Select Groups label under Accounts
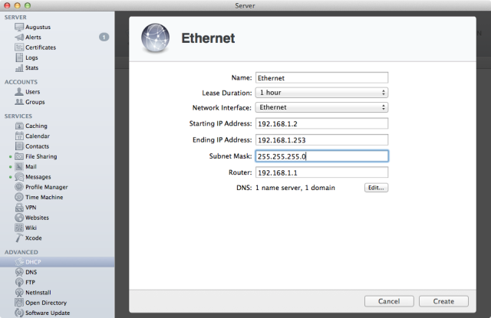Screen dimensions: 491x318 click(x=35, y=102)
